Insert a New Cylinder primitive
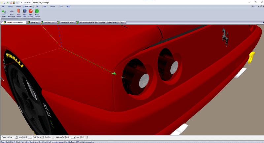 [x=37, y=13]
